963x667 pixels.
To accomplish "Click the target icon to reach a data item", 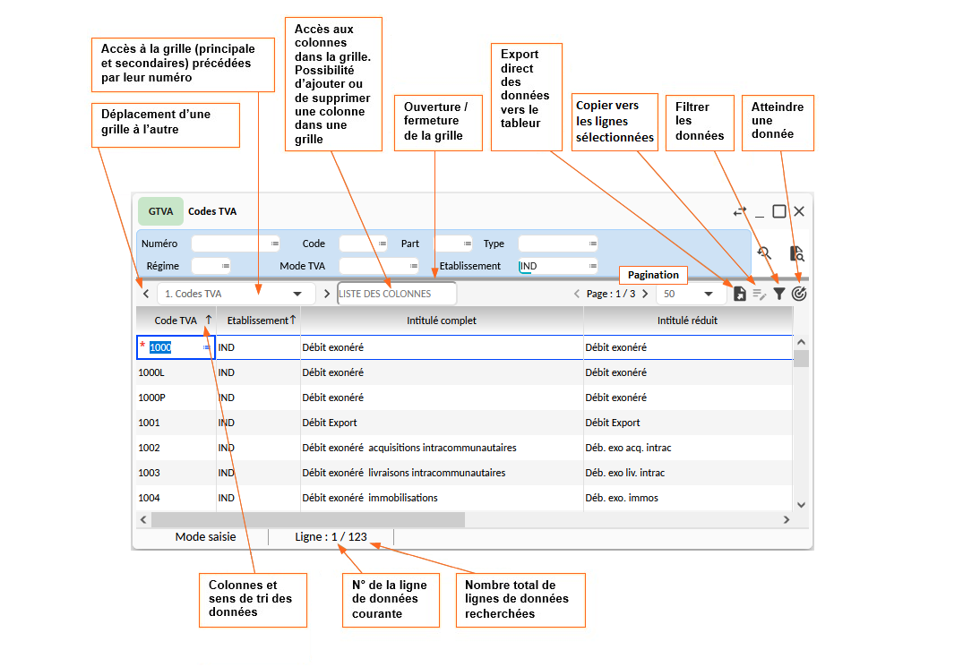I will (x=799, y=294).
